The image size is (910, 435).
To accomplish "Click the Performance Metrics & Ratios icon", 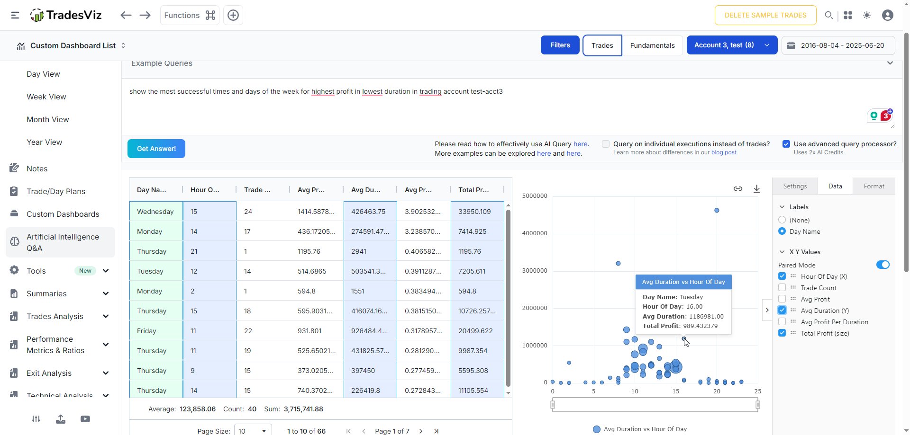I will 14,345.
